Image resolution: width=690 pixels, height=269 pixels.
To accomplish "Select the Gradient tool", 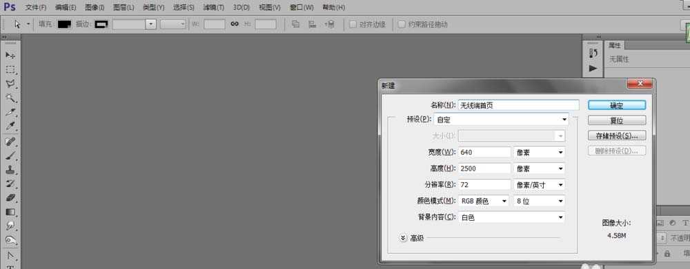I will pyautogui.click(x=10, y=212).
